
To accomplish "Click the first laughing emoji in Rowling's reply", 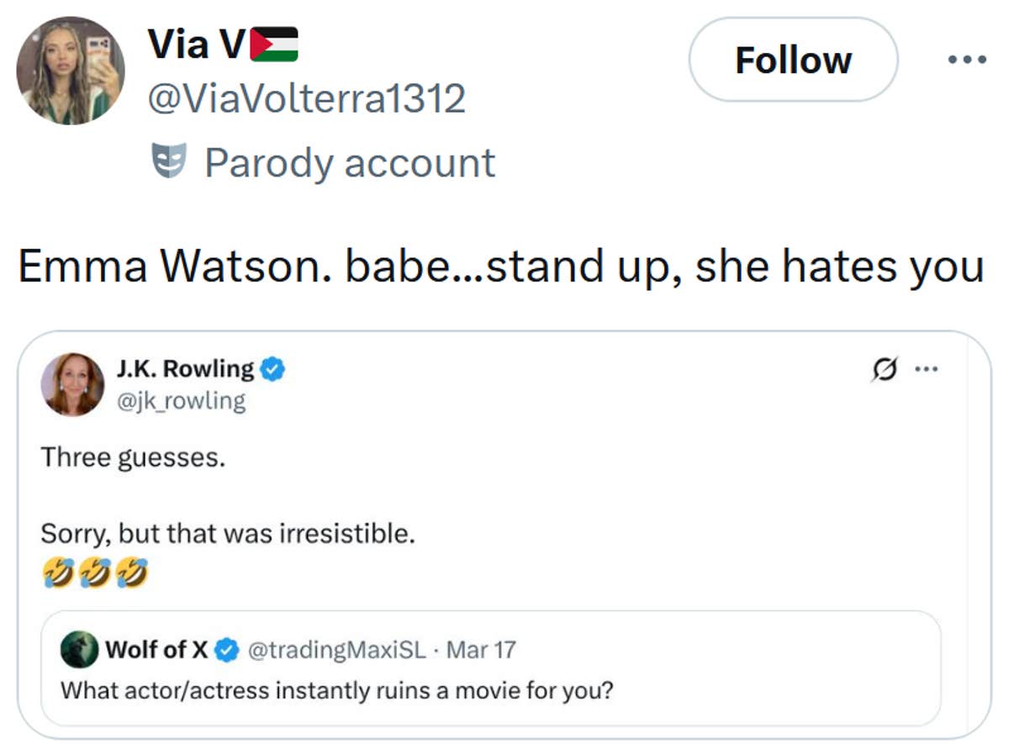I will click(59, 572).
